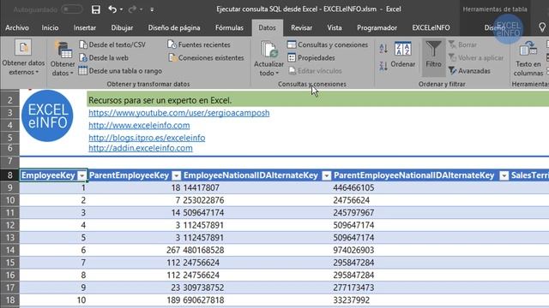This screenshot has height=308, width=549.
Task: Click Avanzadas filter option
Action: pyautogui.click(x=469, y=71)
